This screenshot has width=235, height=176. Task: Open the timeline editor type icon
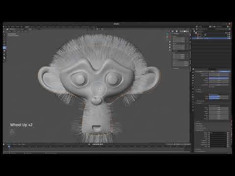(x=3, y=144)
